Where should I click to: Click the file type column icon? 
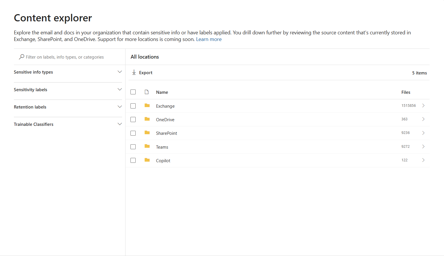click(147, 92)
